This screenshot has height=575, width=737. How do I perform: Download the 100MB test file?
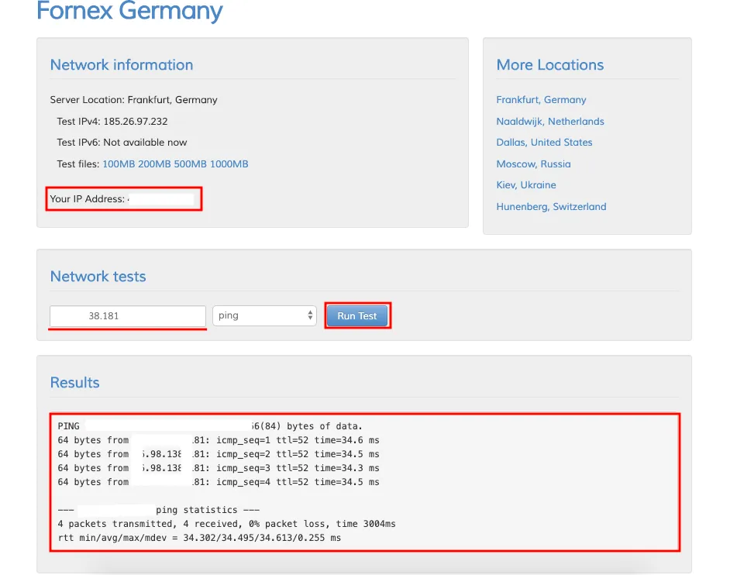pos(119,164)
